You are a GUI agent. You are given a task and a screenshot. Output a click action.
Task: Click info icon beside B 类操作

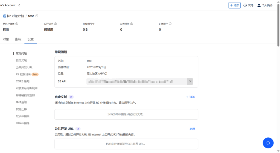(170, 24)
